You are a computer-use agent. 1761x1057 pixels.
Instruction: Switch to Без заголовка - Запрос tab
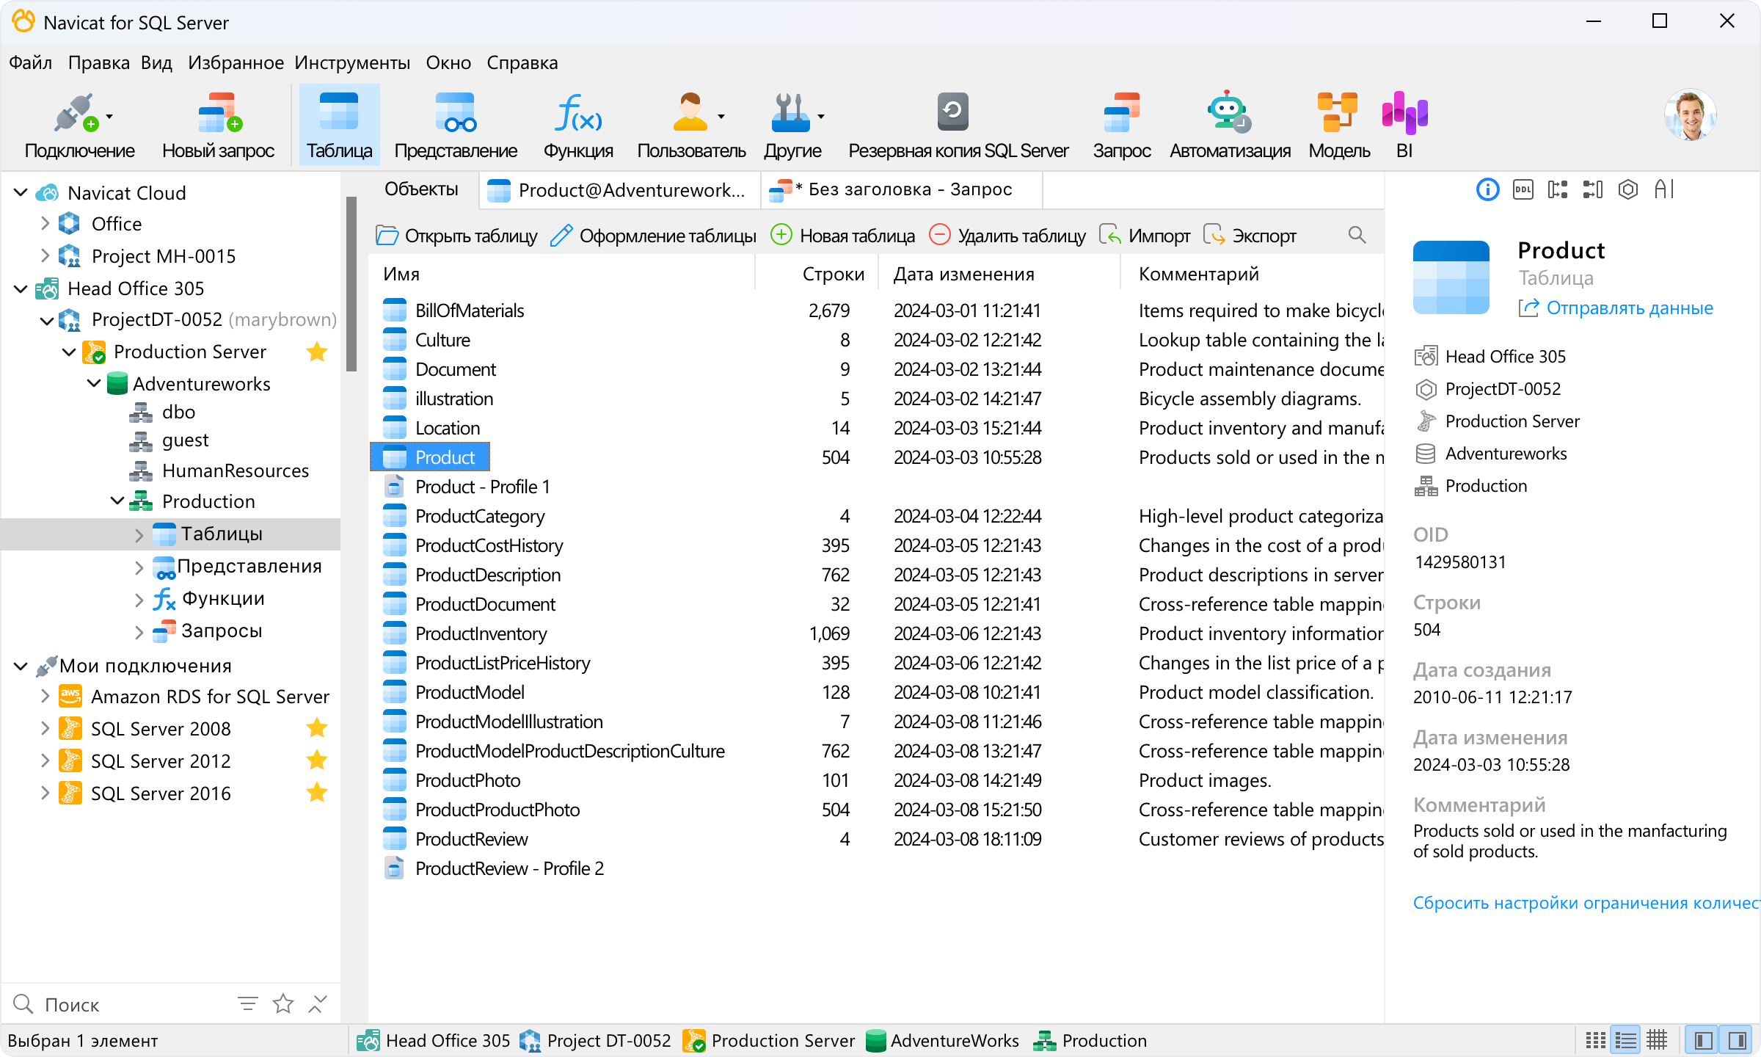click(x=902, y=189)
